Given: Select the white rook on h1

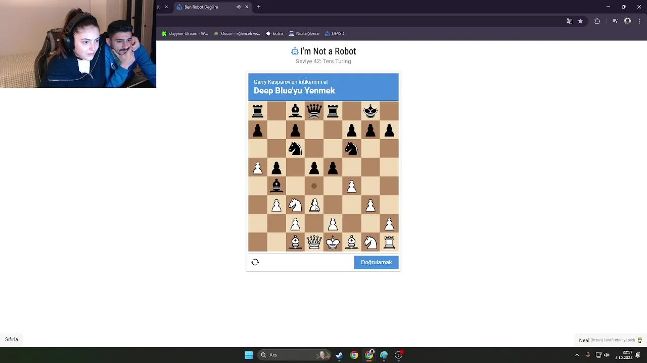Looking at the screenshot, I should [x=389, y=243].
